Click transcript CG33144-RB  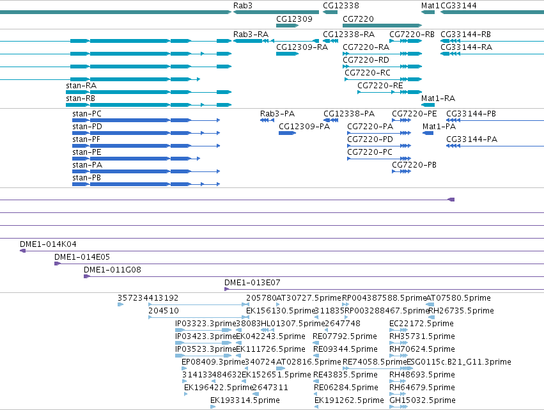(x=465, y=35)
